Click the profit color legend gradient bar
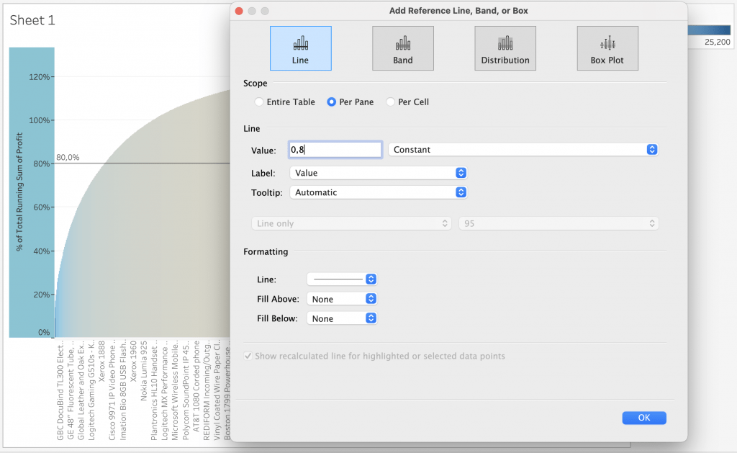 711,30
